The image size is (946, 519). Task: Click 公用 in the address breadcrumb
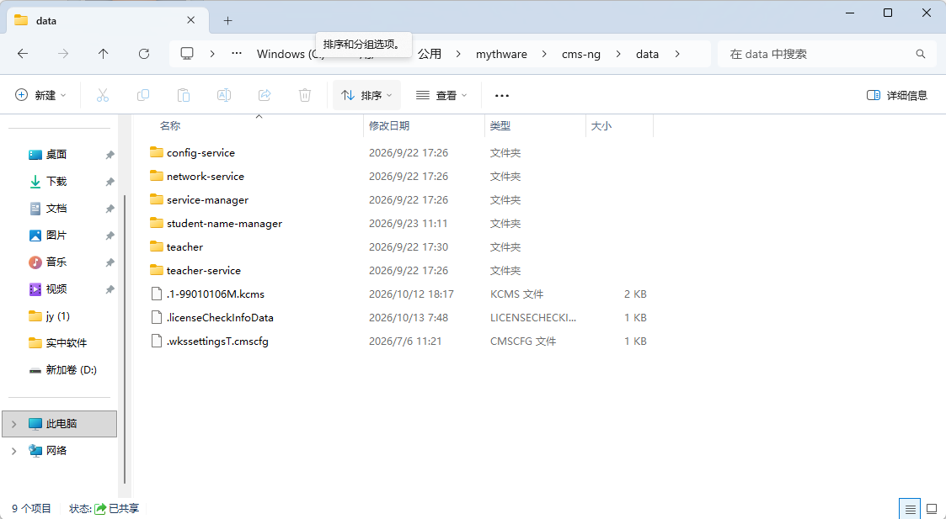click(x=430, y=54)
